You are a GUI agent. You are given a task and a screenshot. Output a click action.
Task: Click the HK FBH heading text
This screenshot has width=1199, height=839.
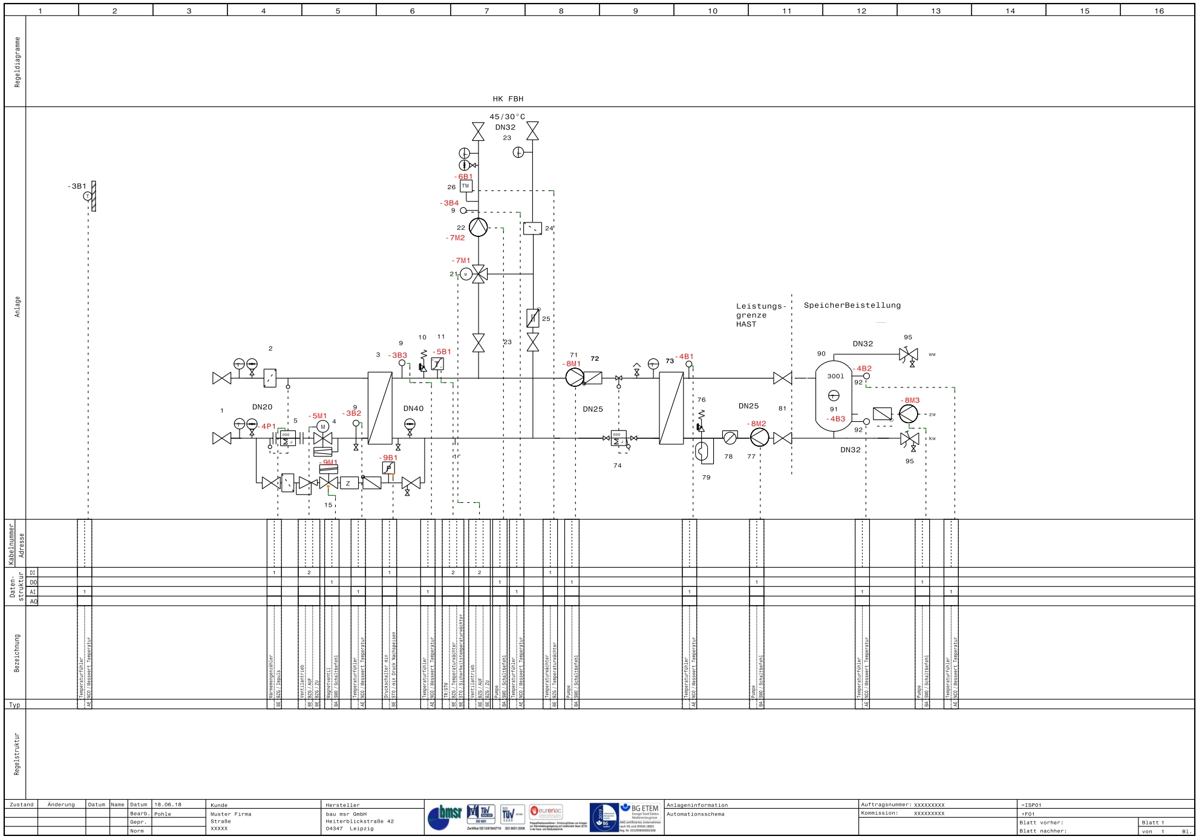point(508,99)
